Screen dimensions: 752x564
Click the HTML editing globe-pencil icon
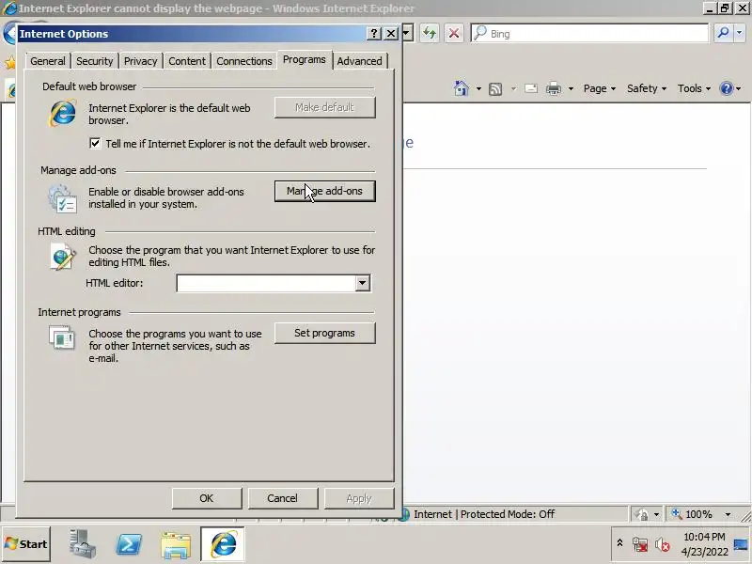click(x=63, y=256)
